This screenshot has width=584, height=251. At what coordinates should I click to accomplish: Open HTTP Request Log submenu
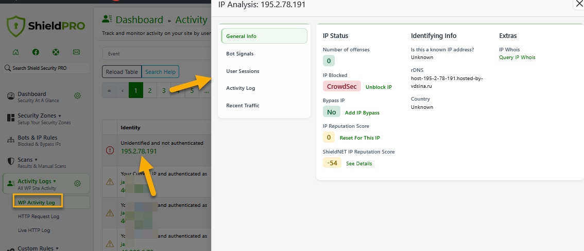38,217
